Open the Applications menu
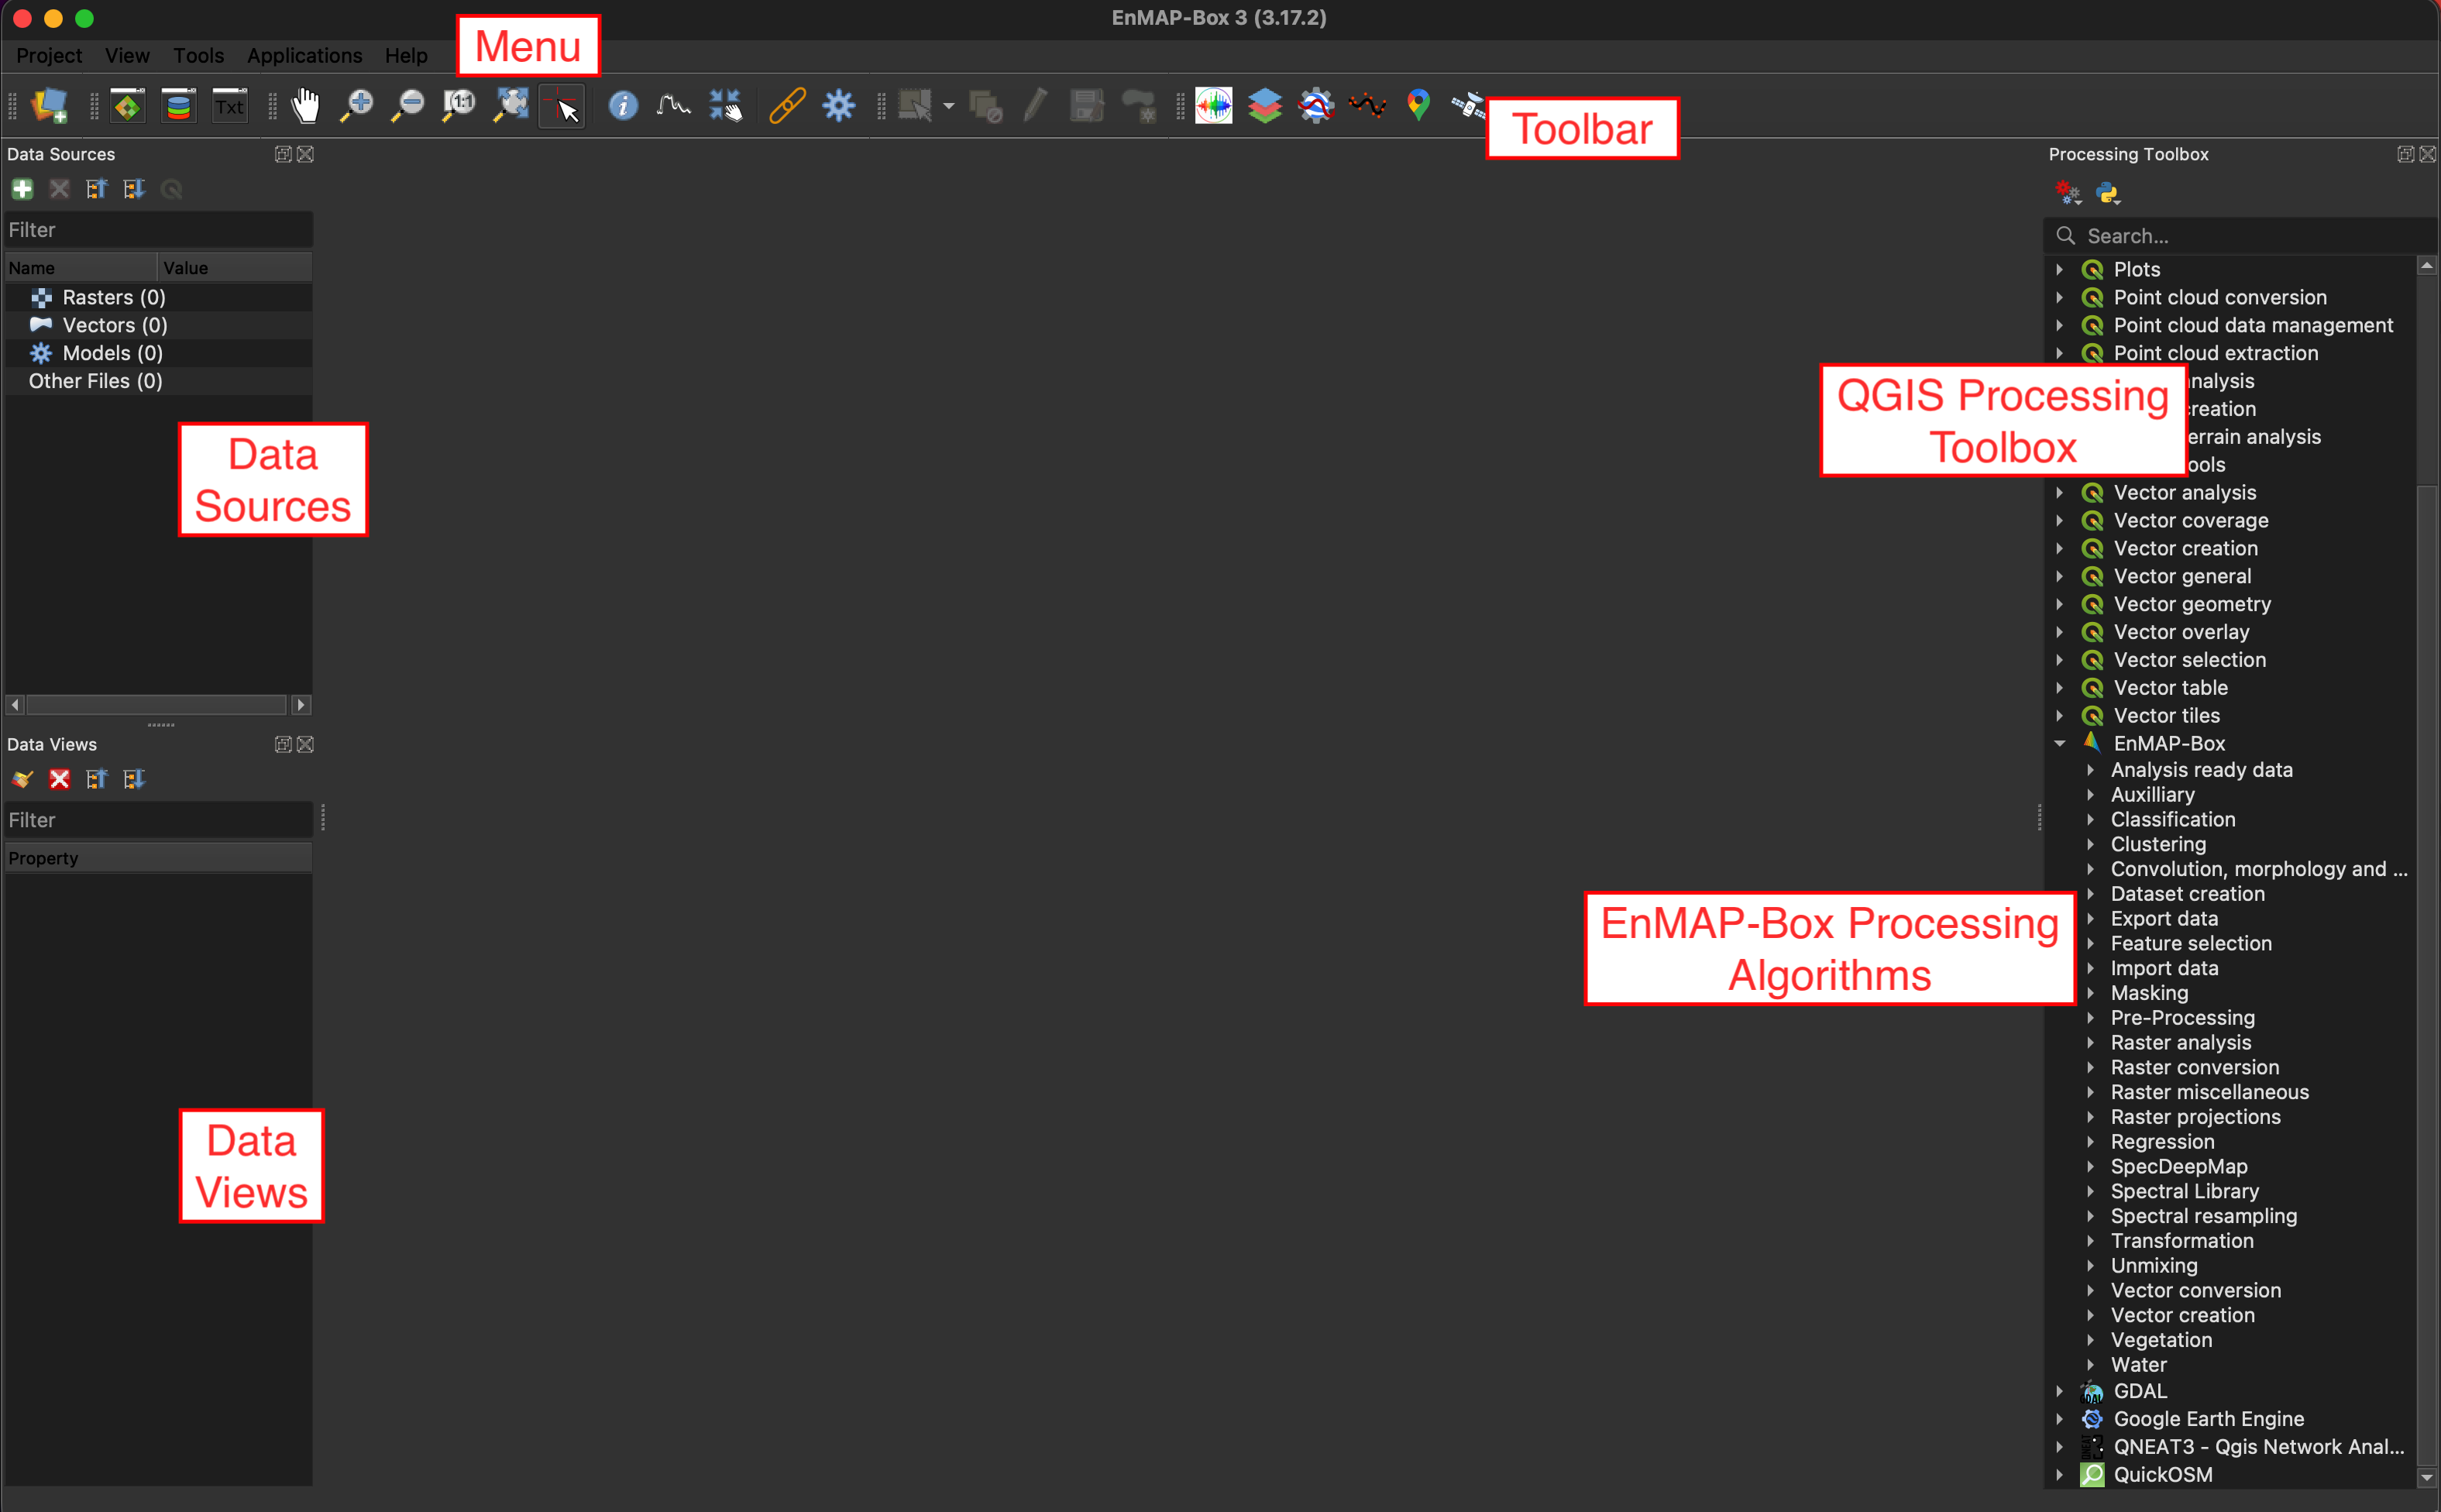Image resolution: width=2441 pixels, height=1512 pixels. pyautogui.click(x=305, y=56)
